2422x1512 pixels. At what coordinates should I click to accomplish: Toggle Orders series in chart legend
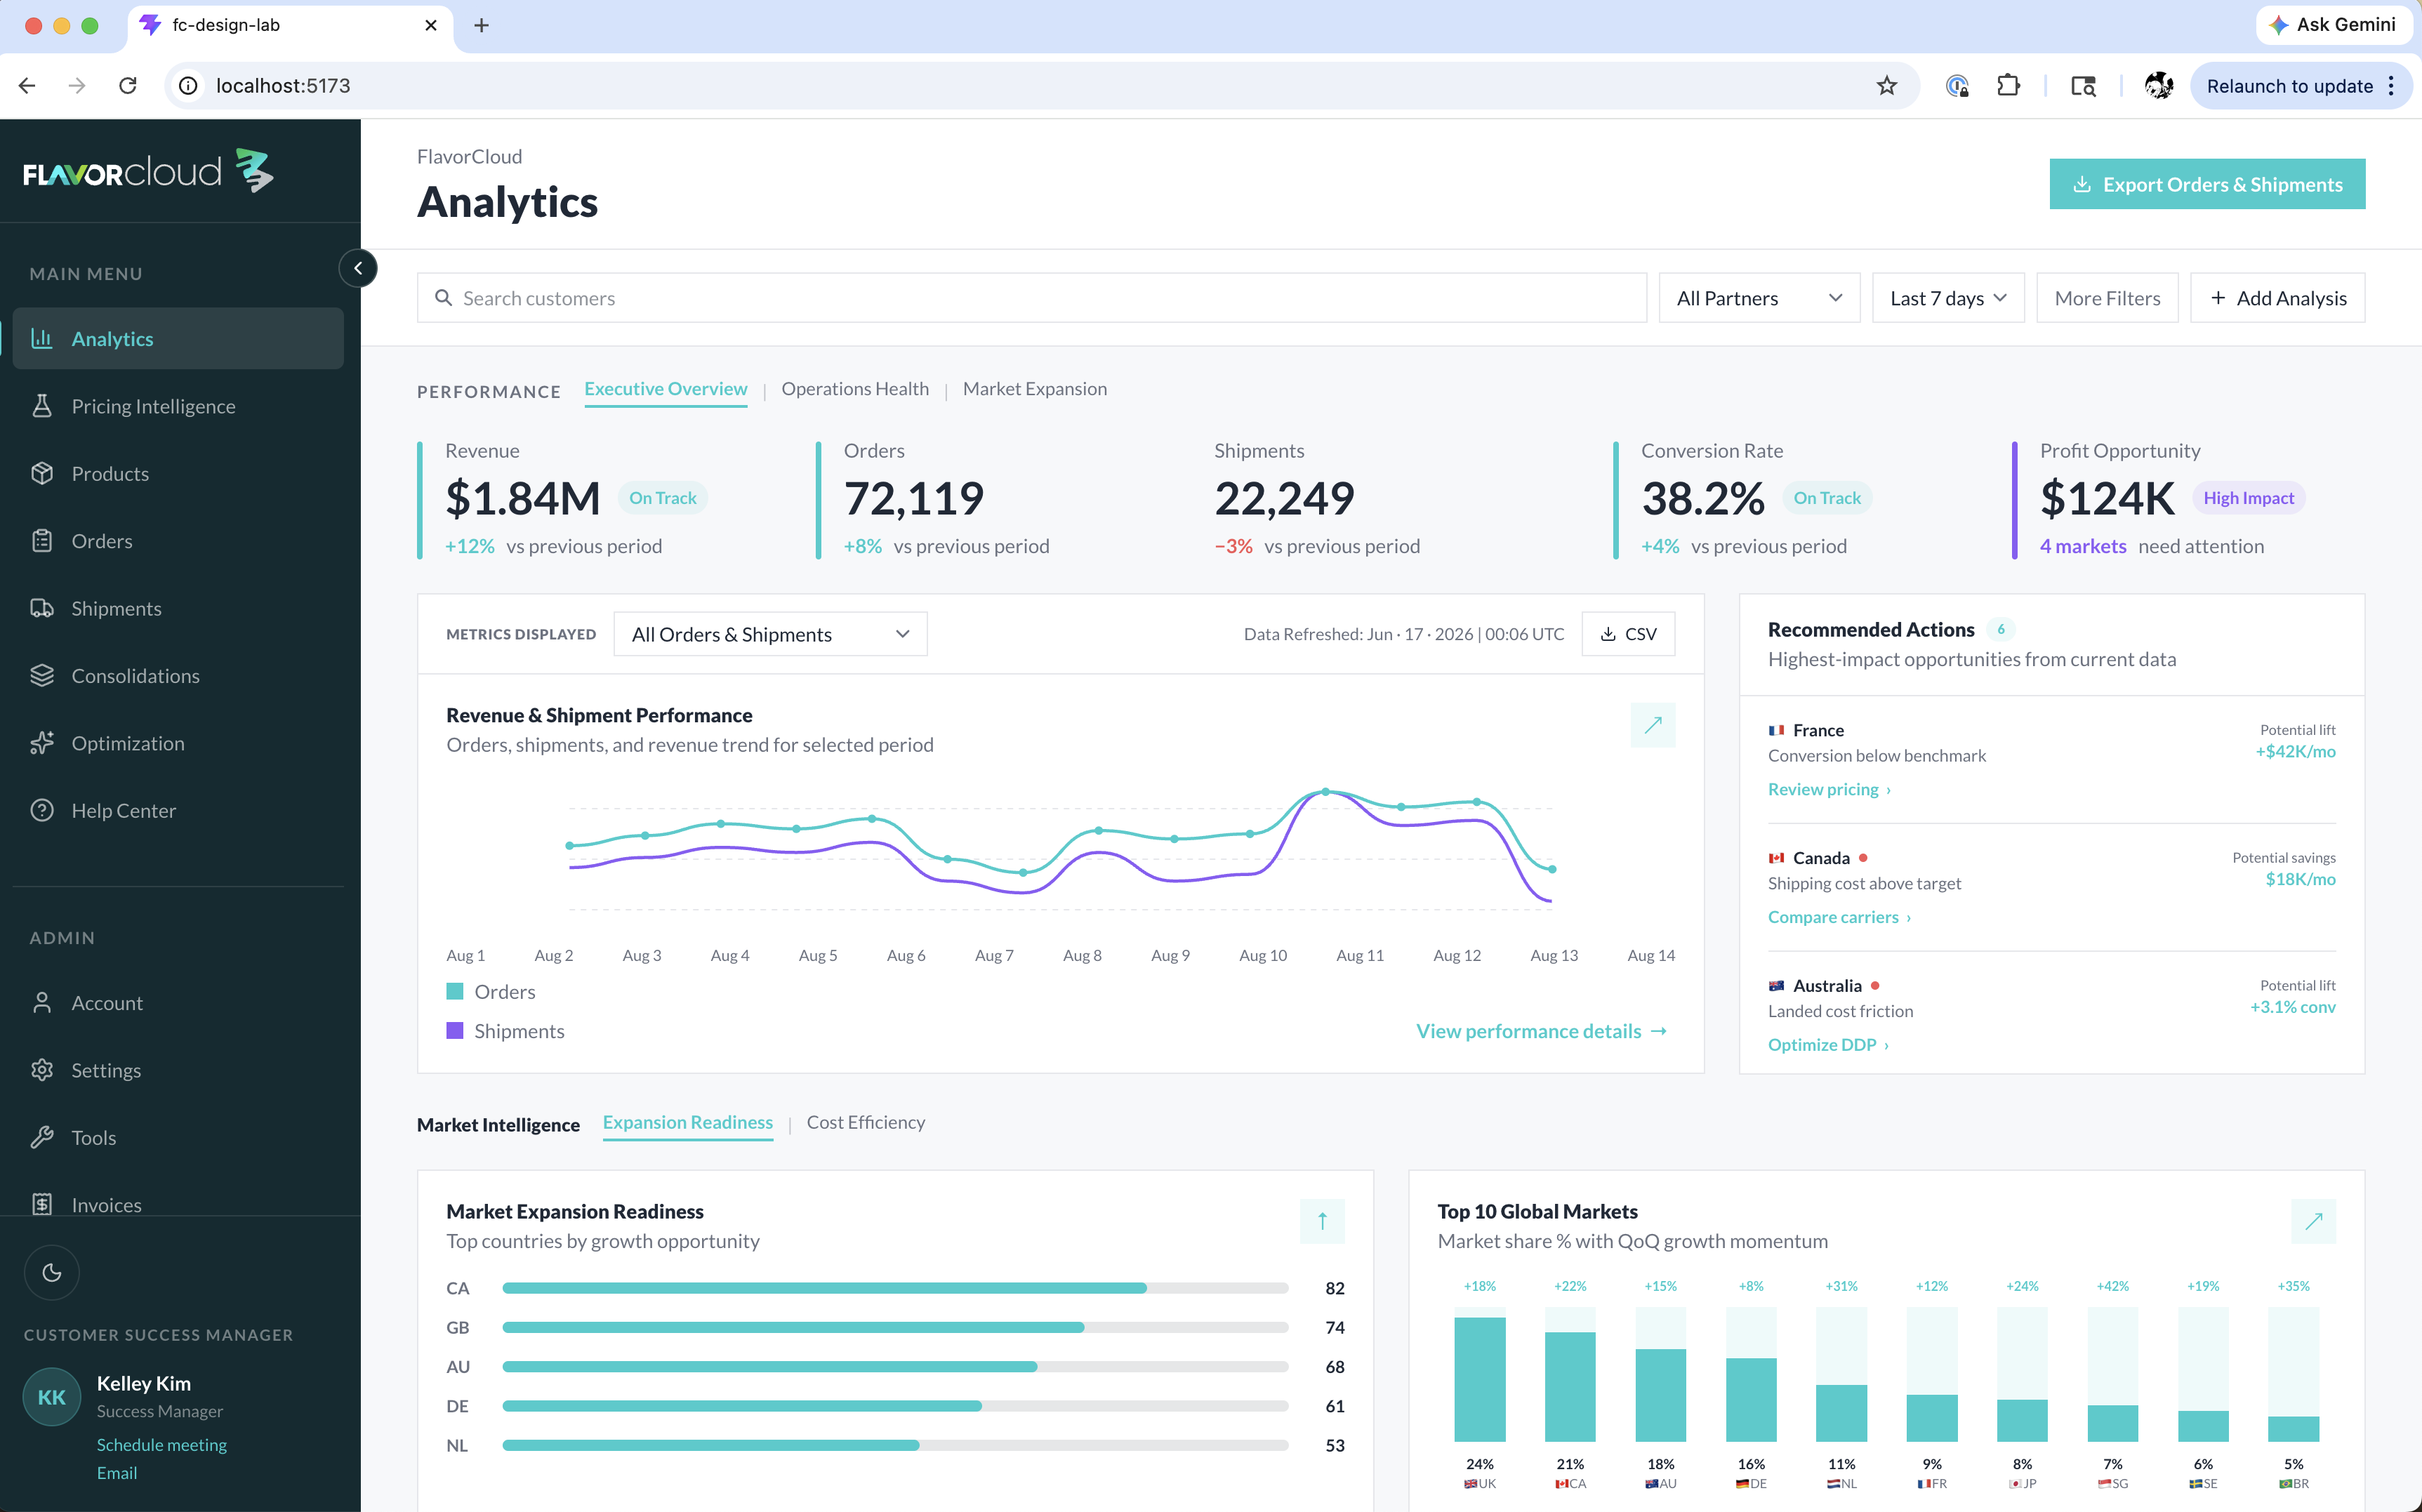[491, 991]
